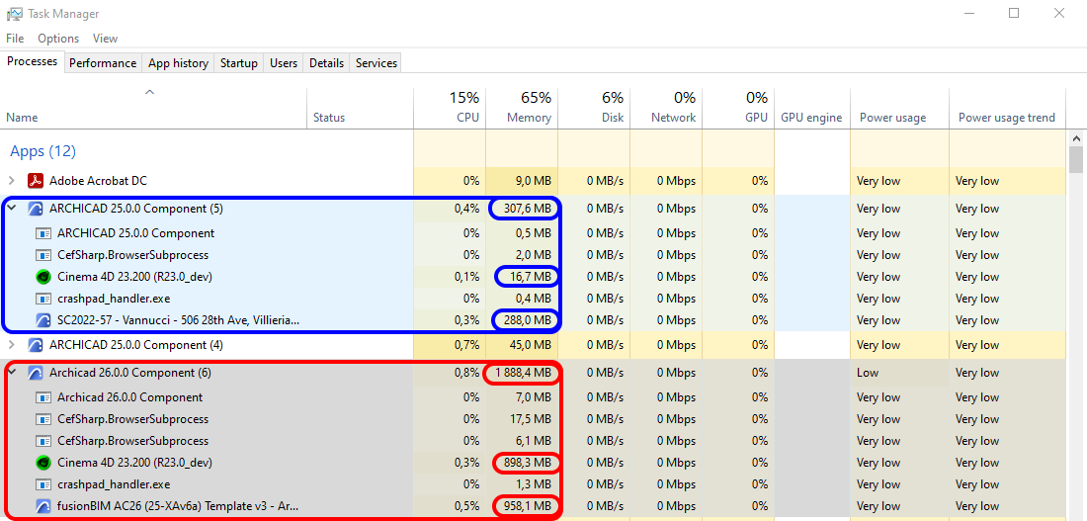The height and width of the screenshot is (521, 1087).
Task: Open the Options menu
Action: tap(58, 39)
